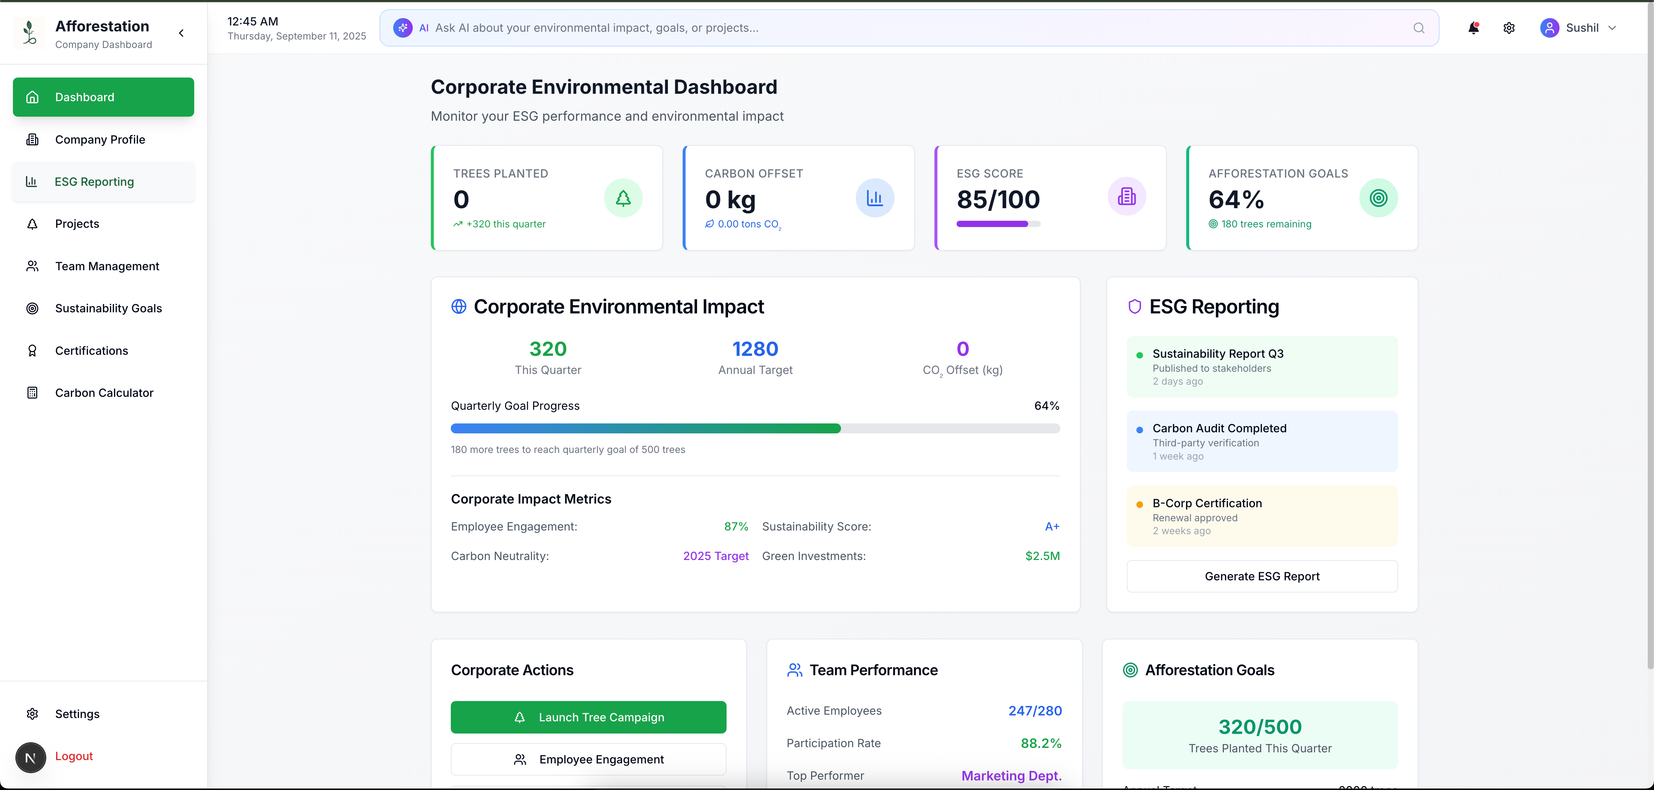Click the Ask AI input field

coord(771,27)
